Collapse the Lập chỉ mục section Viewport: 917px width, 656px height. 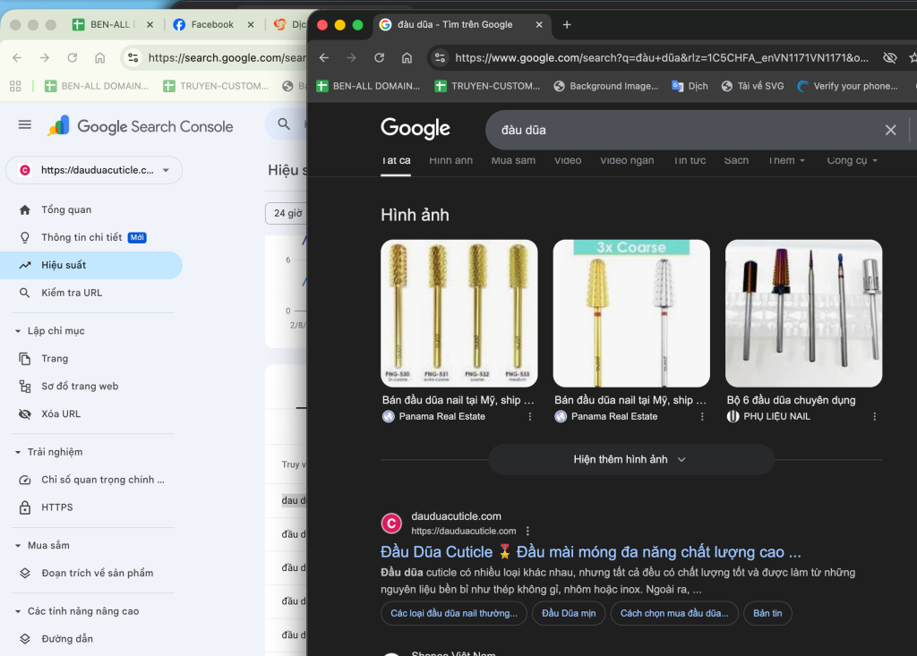click(18, 331)
